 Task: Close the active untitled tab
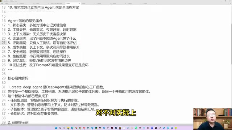(79, 4)
